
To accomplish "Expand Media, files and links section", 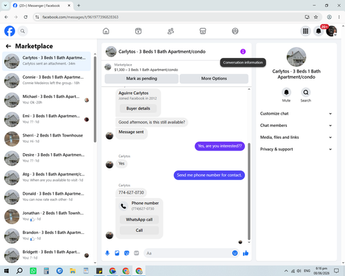I will [296, 137].
